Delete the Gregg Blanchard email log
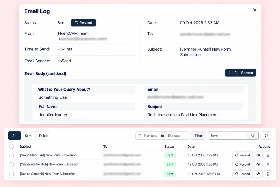This screenshot has width=280, height=187. click(x=268, y=155)
